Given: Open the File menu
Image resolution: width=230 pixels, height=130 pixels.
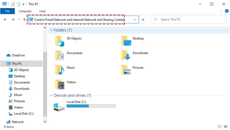Looking at the screenshot, I should pyautogui.click(x=8, y=11).
